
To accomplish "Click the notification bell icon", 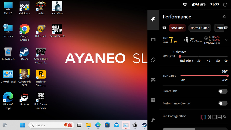I will (x=225, y=5).
